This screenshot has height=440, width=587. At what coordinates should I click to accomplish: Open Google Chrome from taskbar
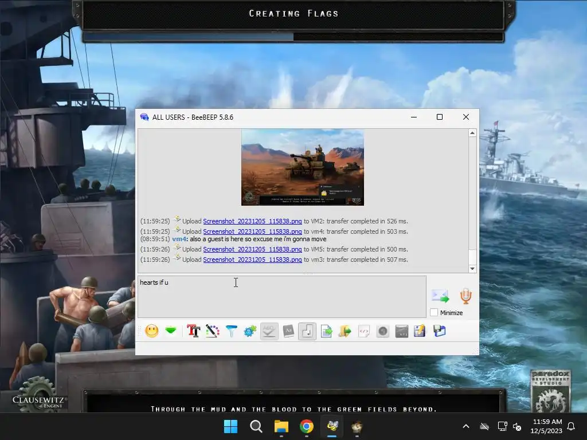(307, 426)
